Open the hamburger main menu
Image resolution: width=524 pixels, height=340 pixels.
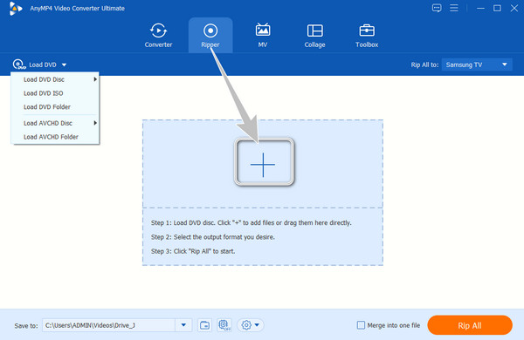coord(454,8)
